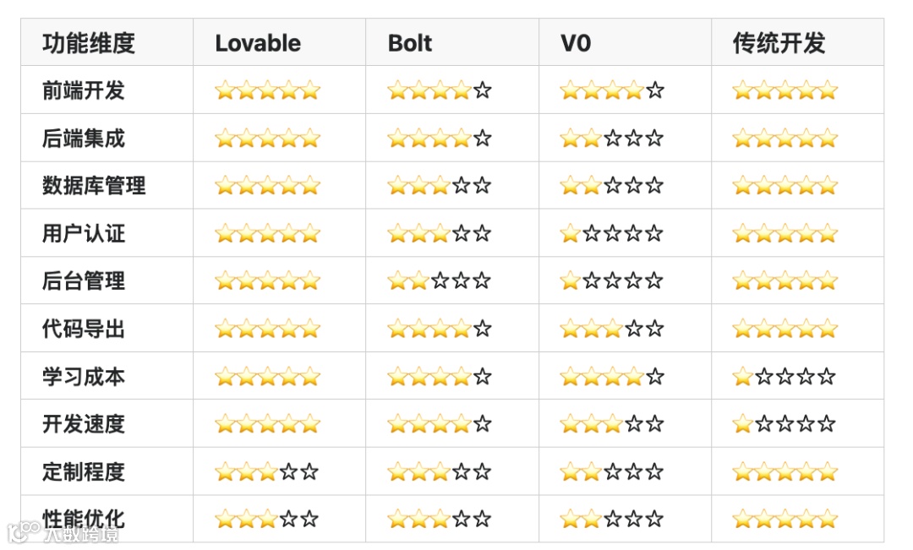Click the Lovable column header
Viewport: 913px width, 550px height.
pyautogui.click(x=258, y=43)
